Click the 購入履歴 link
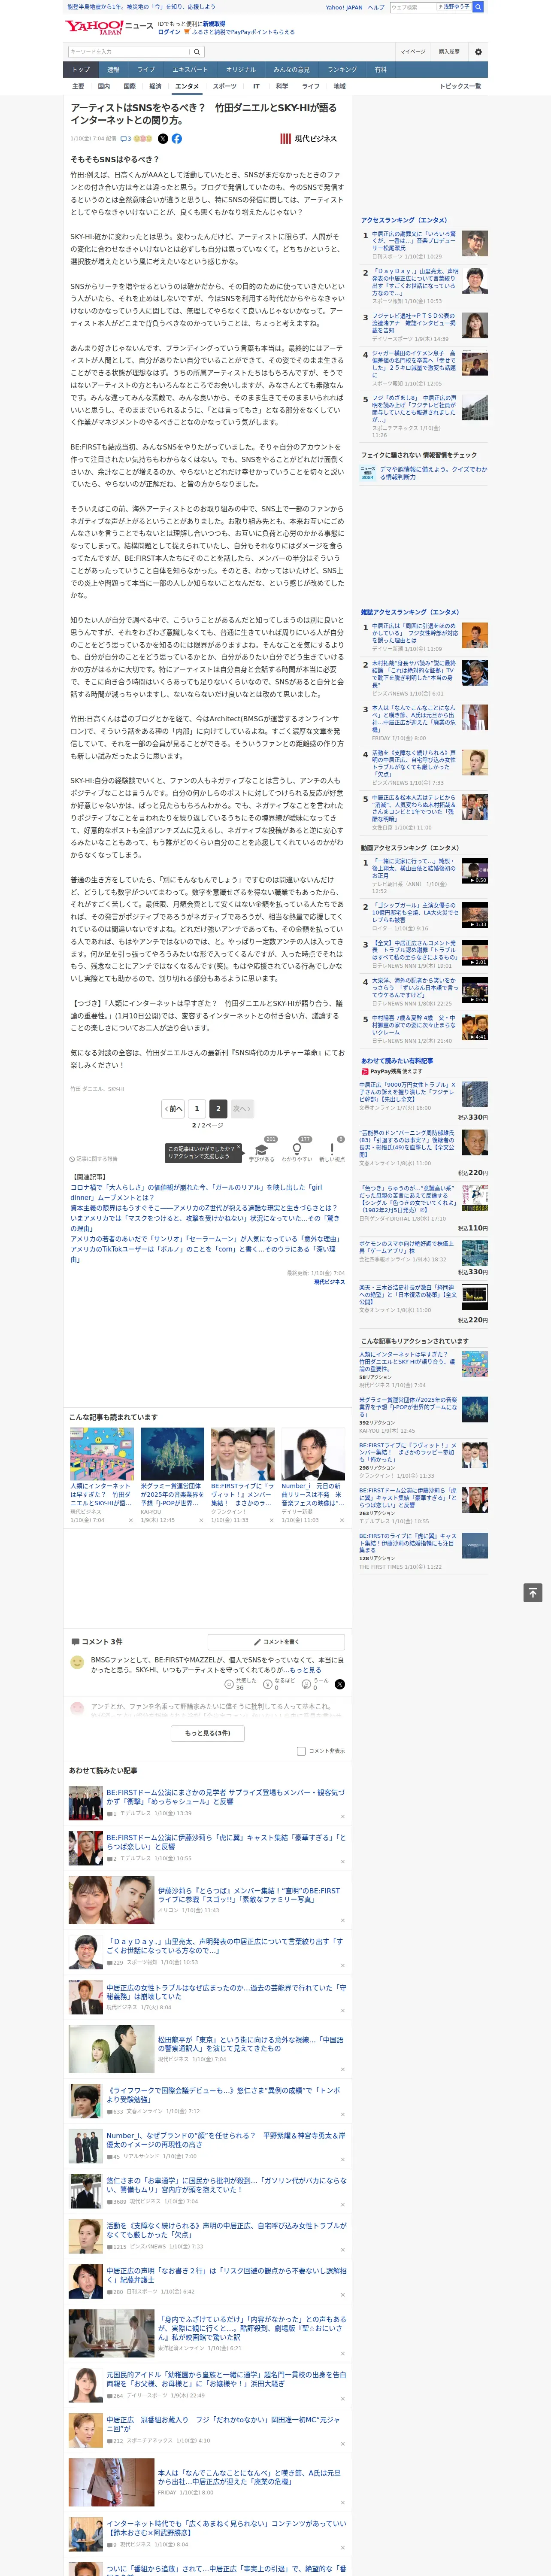Image resolution: width=551 pixels, height=2576 pixels. pyautogui.click(x=449, y=52)
